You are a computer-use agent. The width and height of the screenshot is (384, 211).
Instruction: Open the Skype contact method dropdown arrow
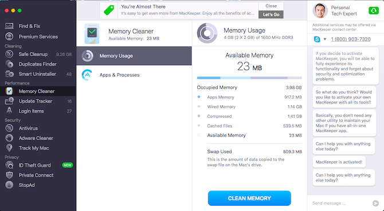[x=325, y=39]
